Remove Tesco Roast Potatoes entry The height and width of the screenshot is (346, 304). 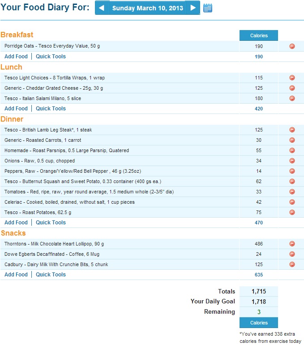(x=292, y=212)
